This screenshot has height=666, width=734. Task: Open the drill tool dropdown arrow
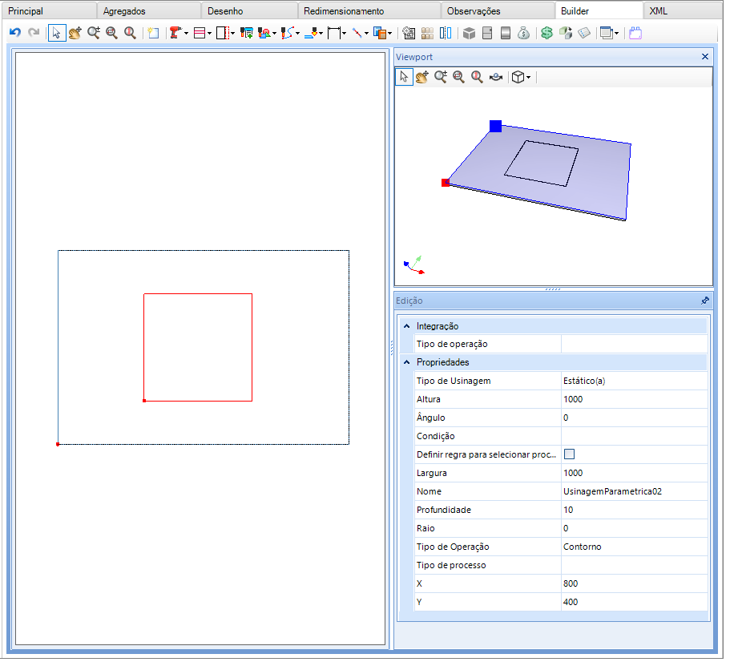coord(187,34)
